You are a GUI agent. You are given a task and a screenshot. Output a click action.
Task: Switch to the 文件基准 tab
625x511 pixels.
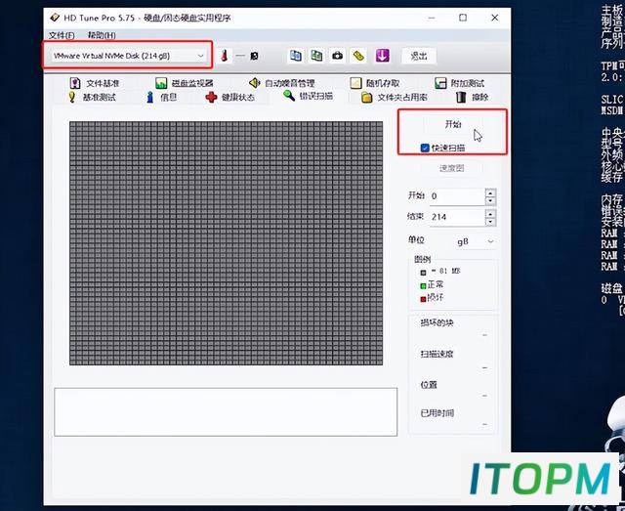[95, 83]
